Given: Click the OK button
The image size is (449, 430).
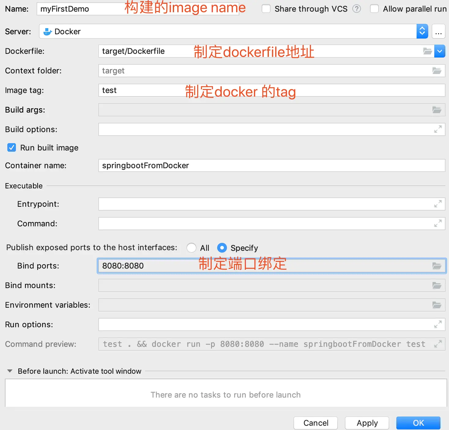Looking at the screenshot, I should 418,423.
